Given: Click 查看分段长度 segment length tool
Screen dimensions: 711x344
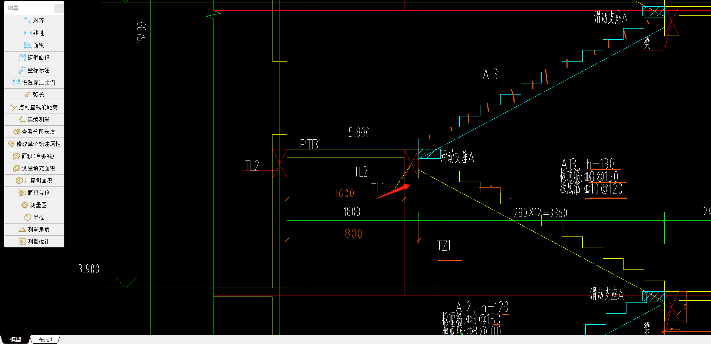Looking at the screenshot, I should point(34,132).
